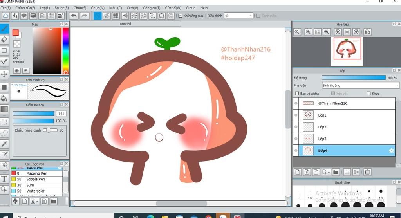Click the delete layer trash icon
The height and width of the screenshot is (218, 401).
(x=367, y=172)
